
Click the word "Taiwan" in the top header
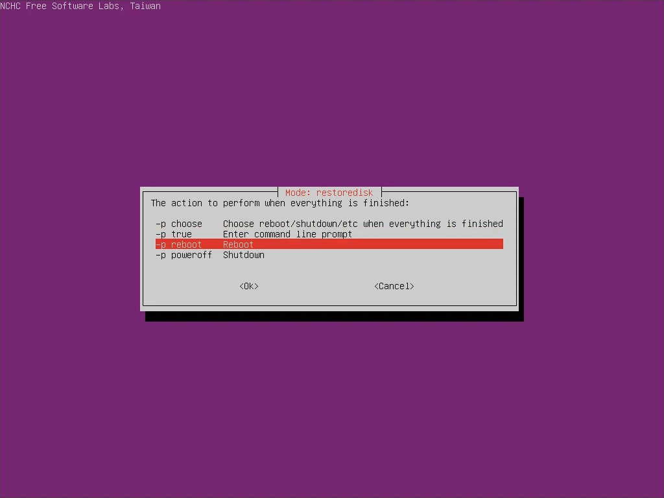(145, 6)
